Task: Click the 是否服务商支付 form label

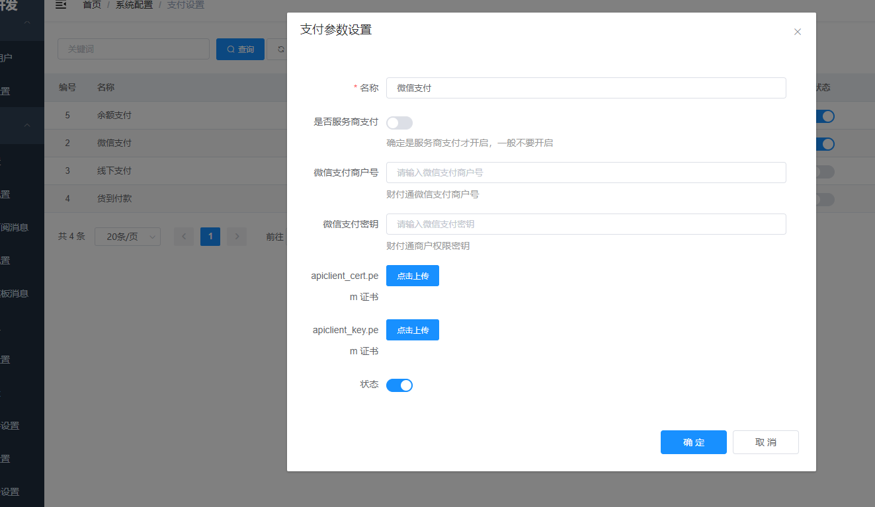Action: click(x=346, y=122)
